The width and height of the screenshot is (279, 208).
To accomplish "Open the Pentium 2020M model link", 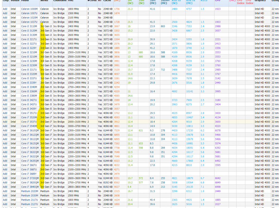I will [30, 191].
